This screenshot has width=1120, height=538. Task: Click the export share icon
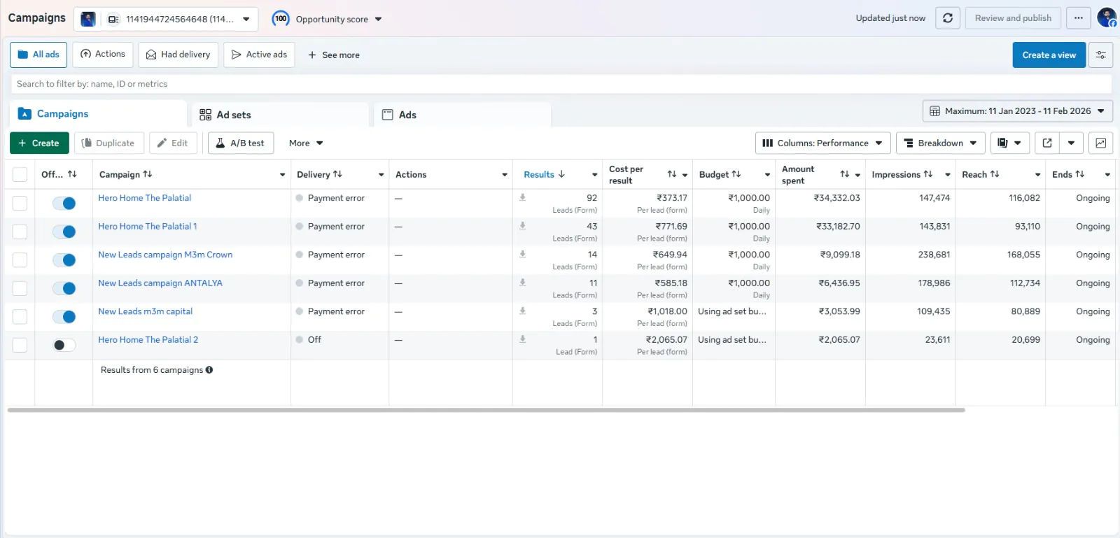1047,143
